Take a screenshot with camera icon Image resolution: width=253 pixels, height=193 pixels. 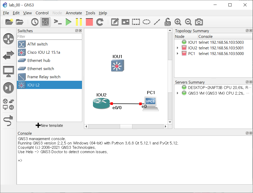[x=199, y=22]
